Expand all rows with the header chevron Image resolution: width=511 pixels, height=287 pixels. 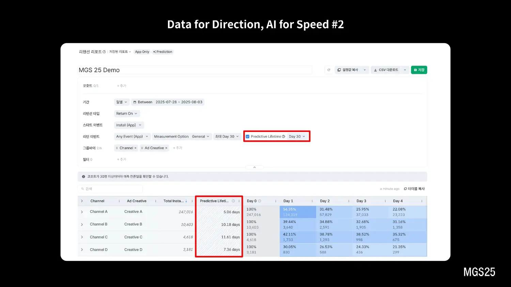[82, 201]
